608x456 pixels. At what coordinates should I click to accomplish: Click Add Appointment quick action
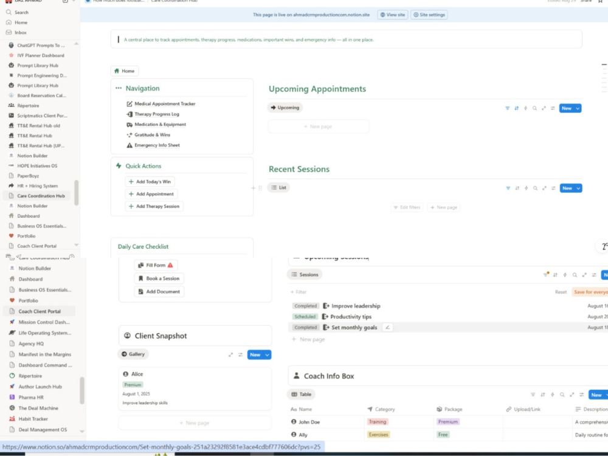[151, 194]
